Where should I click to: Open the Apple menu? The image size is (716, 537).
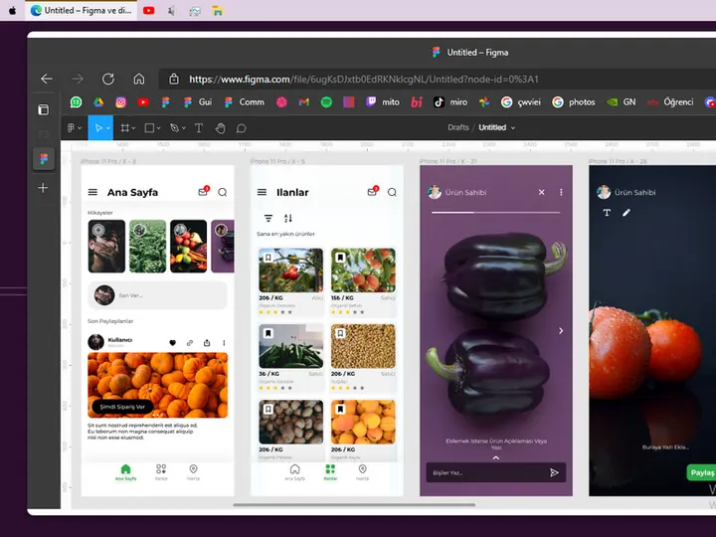coord(12,10)
